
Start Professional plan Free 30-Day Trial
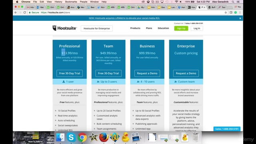70,73
